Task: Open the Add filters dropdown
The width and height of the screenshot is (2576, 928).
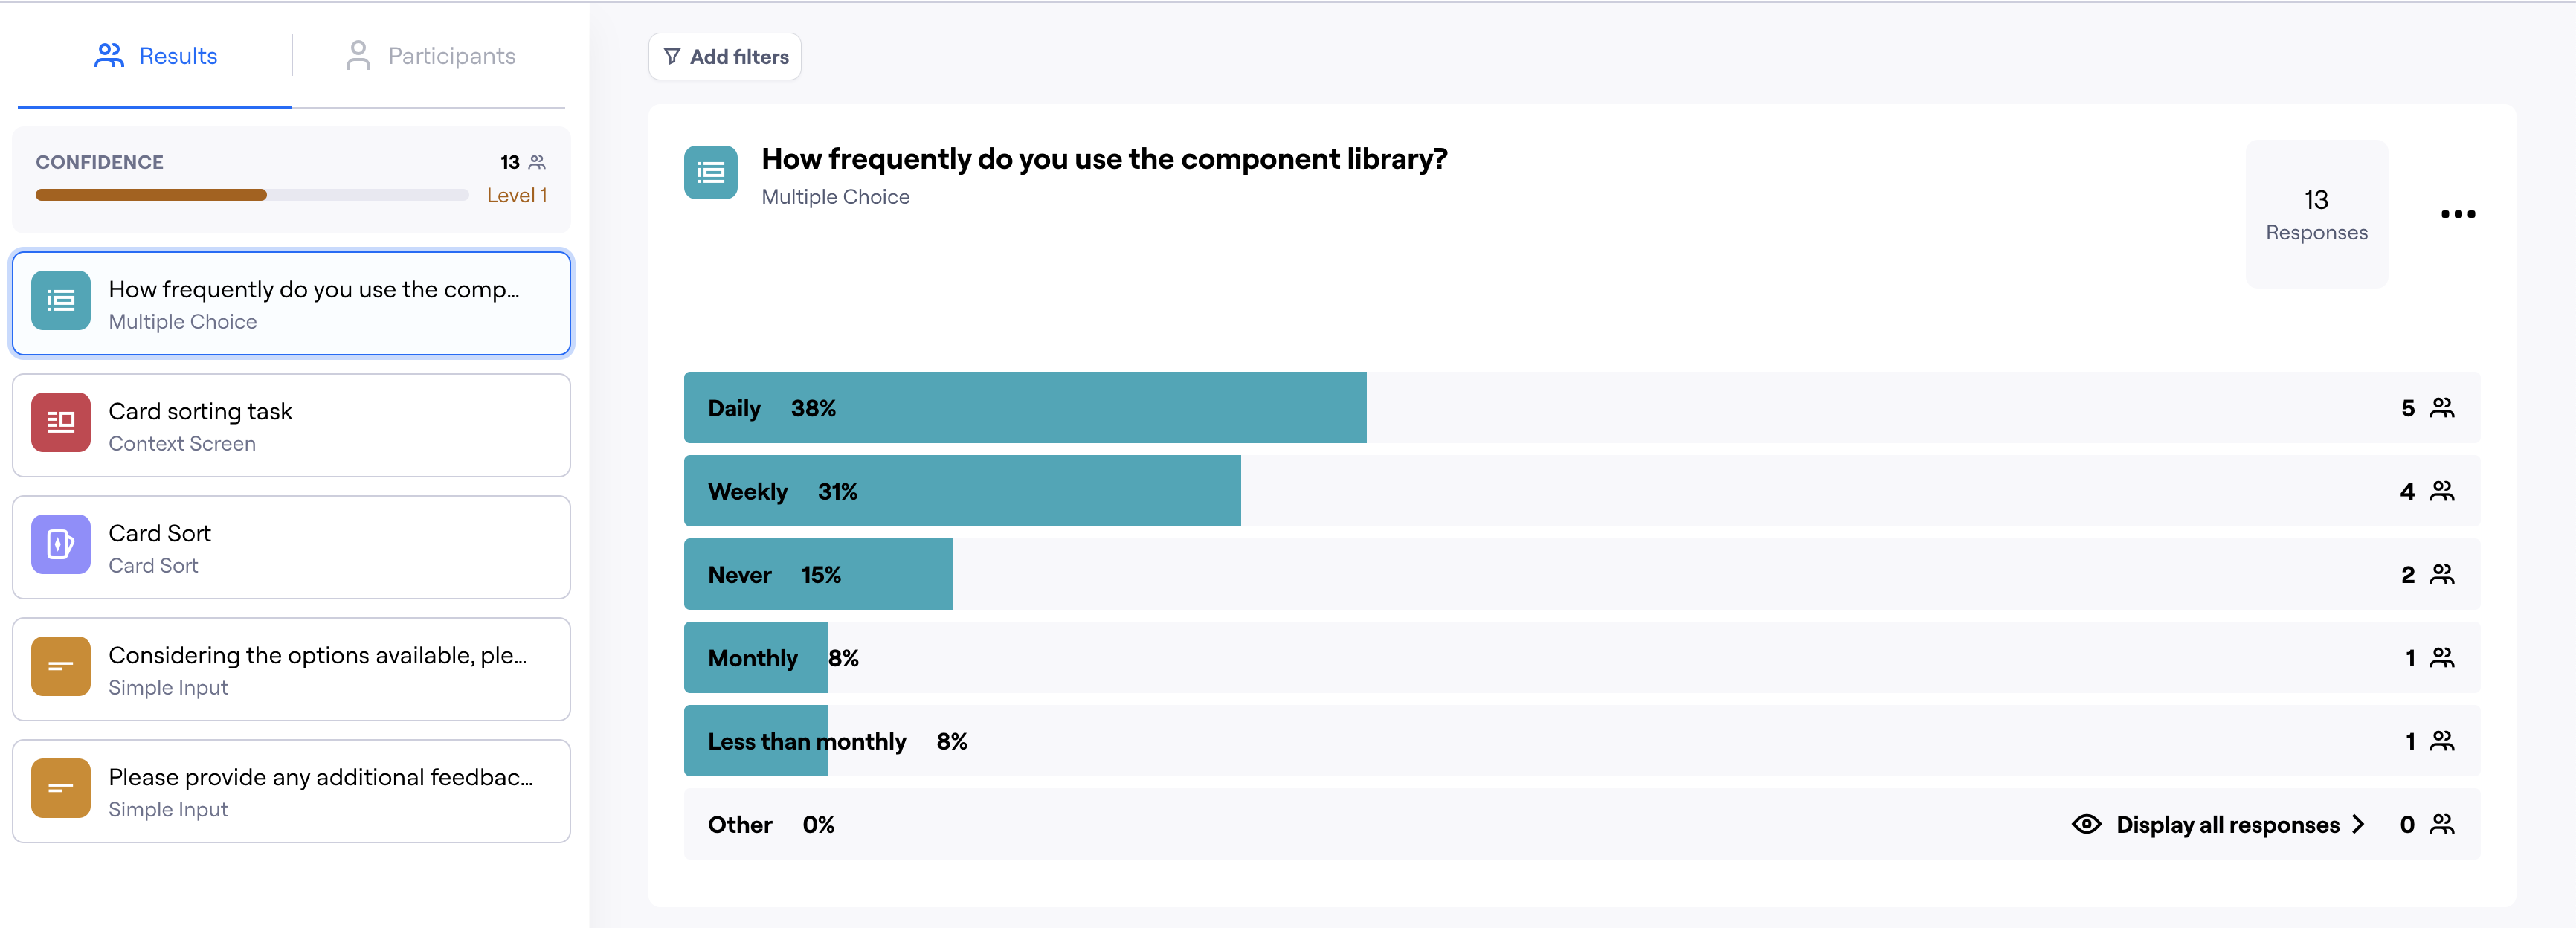Action: [725, 57]
